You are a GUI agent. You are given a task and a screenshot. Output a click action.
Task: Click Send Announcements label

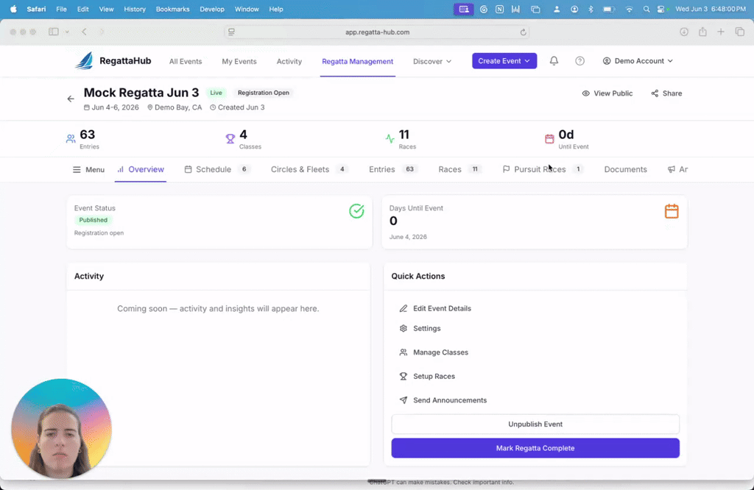pos(450,400)
